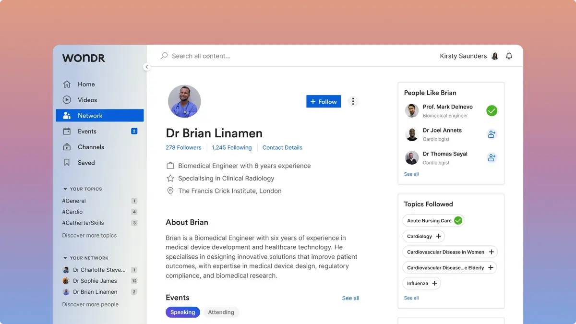Click Discover more people
The height and width of the screenshot is (324, 576).
(90, 304)
